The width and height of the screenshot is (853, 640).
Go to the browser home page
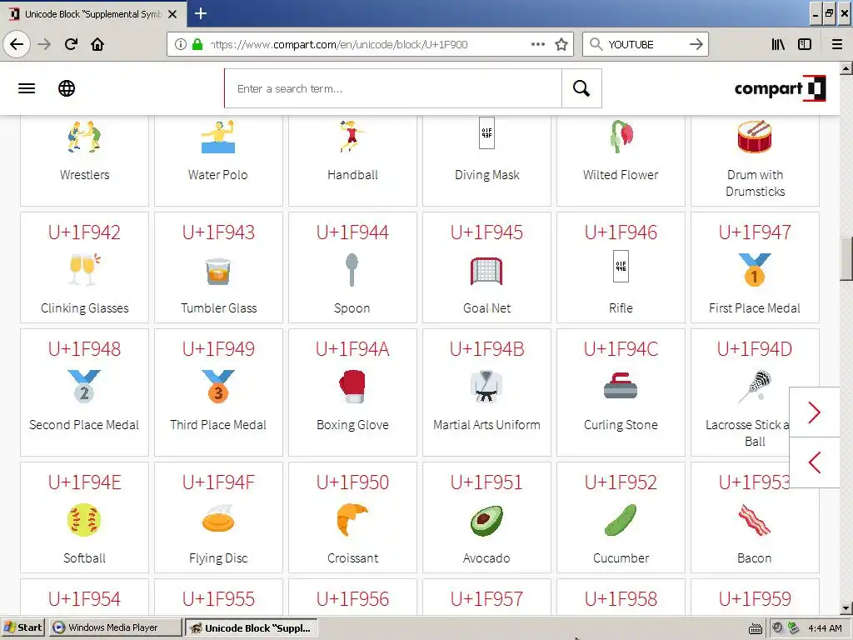pos(97,44)
